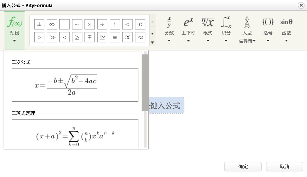Pick the much-greater-than symbol
The image size is (307, 177).
pyautogui.click(x=52, y=37)
